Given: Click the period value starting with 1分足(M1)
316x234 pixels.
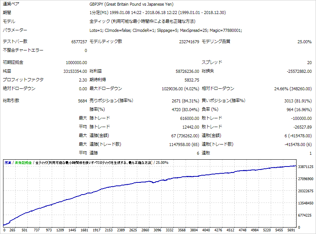Looking at the screenshot, I should (x=157, y=13).
